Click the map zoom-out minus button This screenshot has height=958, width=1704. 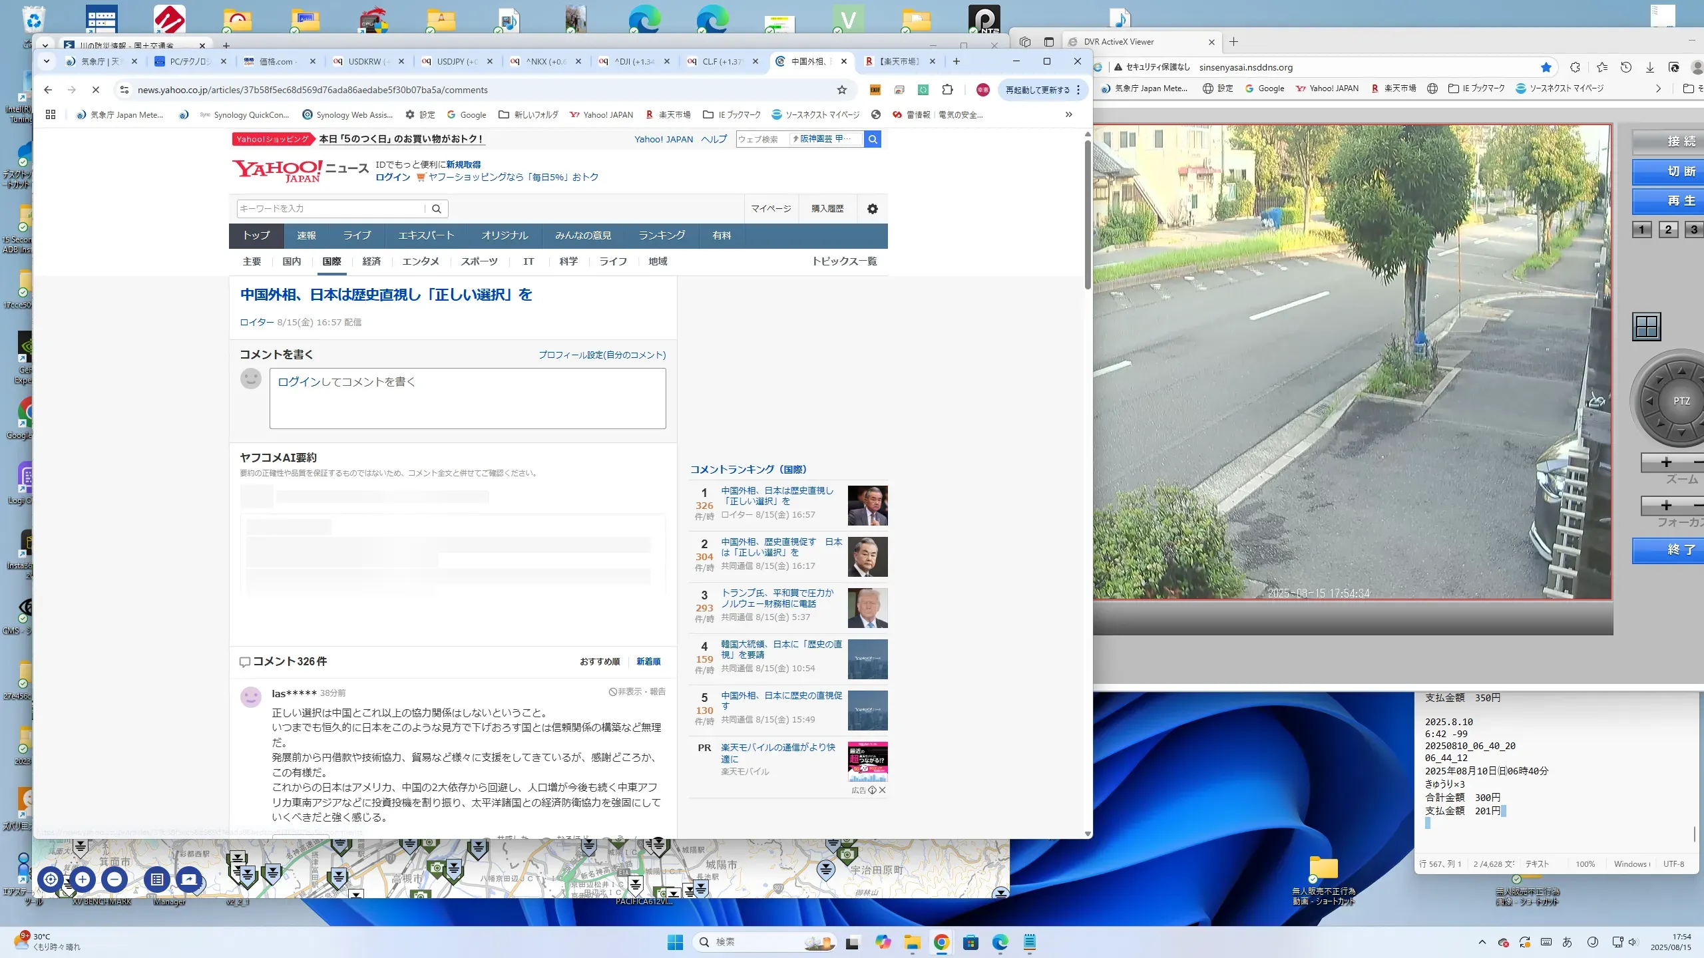point(114,879)
